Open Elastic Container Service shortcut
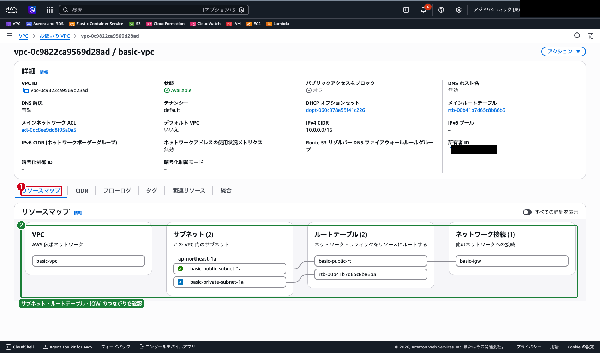Screen dimensions: 600x353 [96, 24]
